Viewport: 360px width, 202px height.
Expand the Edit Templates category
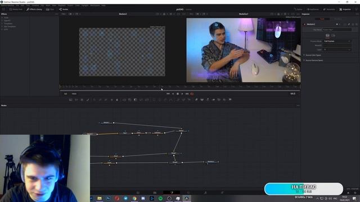pos(2,26)
